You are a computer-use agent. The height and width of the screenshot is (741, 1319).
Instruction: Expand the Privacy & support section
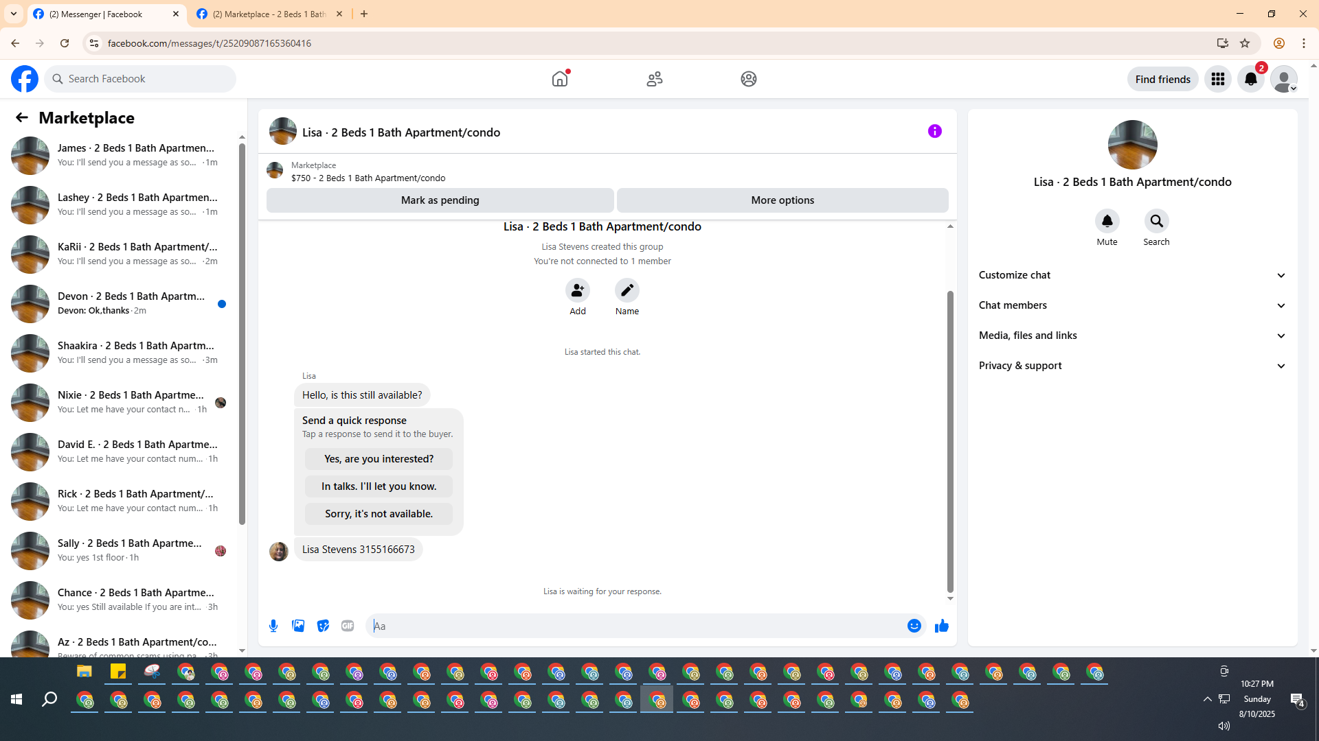pyautogui.click(x=1132, y=366)
